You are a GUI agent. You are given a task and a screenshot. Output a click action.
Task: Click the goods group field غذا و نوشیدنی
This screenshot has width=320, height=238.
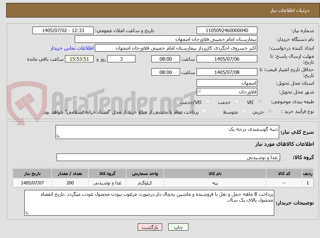pyautogui.click(x=168, y=157)
